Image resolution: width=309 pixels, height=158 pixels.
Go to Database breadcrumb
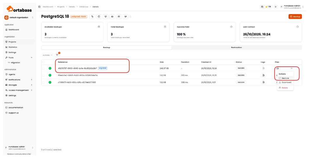point(84,7)
